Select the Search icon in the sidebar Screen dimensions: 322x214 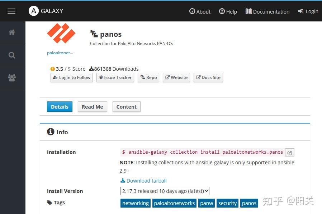pos(12,55)
